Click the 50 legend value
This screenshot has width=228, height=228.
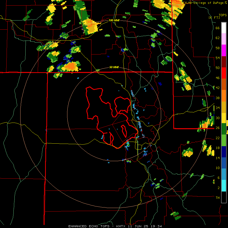[218, 68]
